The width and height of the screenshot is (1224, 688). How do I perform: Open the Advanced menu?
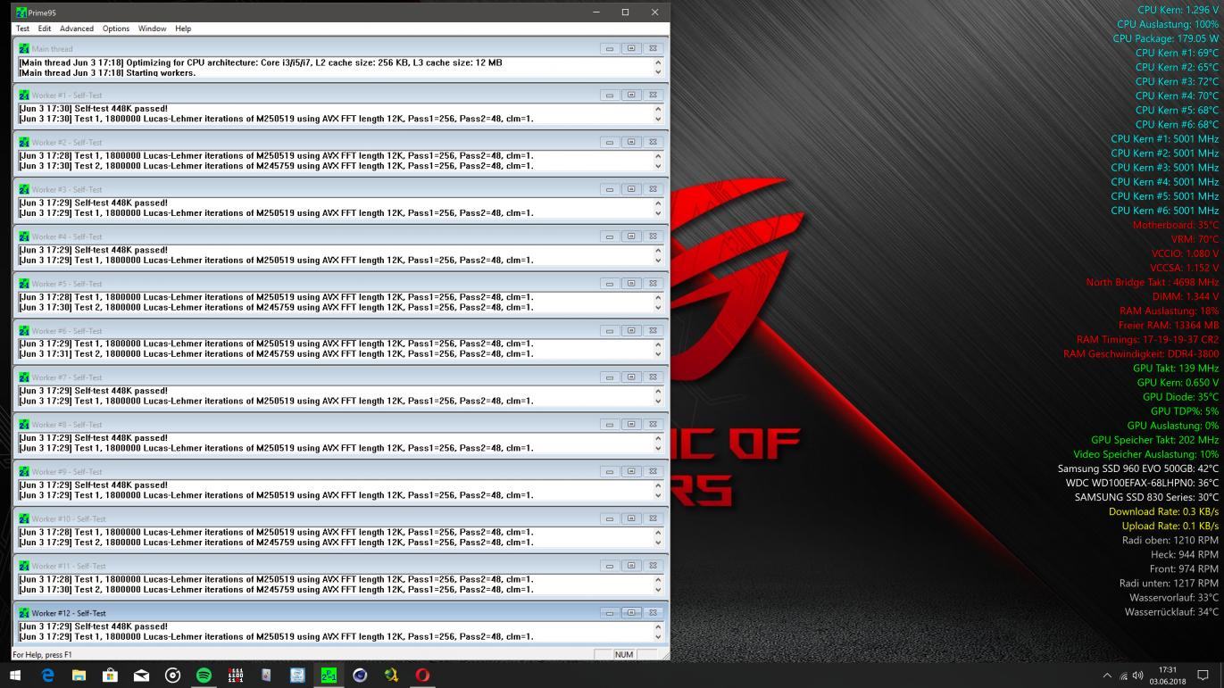coord(77,29)
